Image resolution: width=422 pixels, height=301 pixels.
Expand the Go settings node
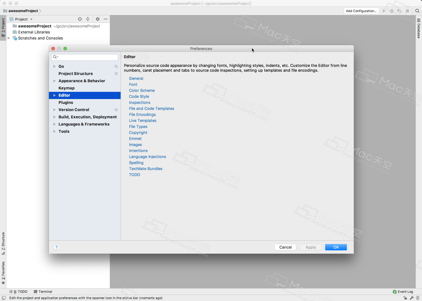pos(55,66)
